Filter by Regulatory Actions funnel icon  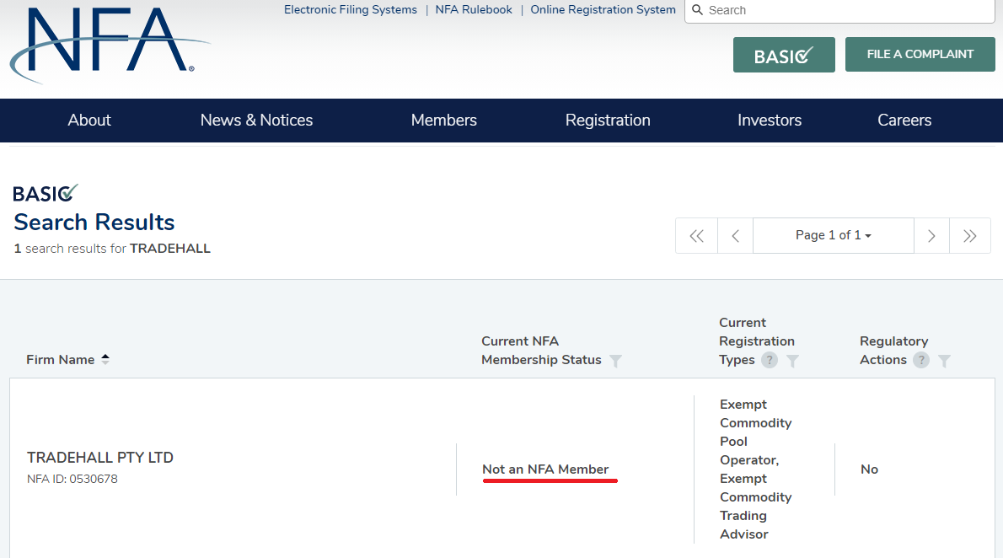[944, 361]
